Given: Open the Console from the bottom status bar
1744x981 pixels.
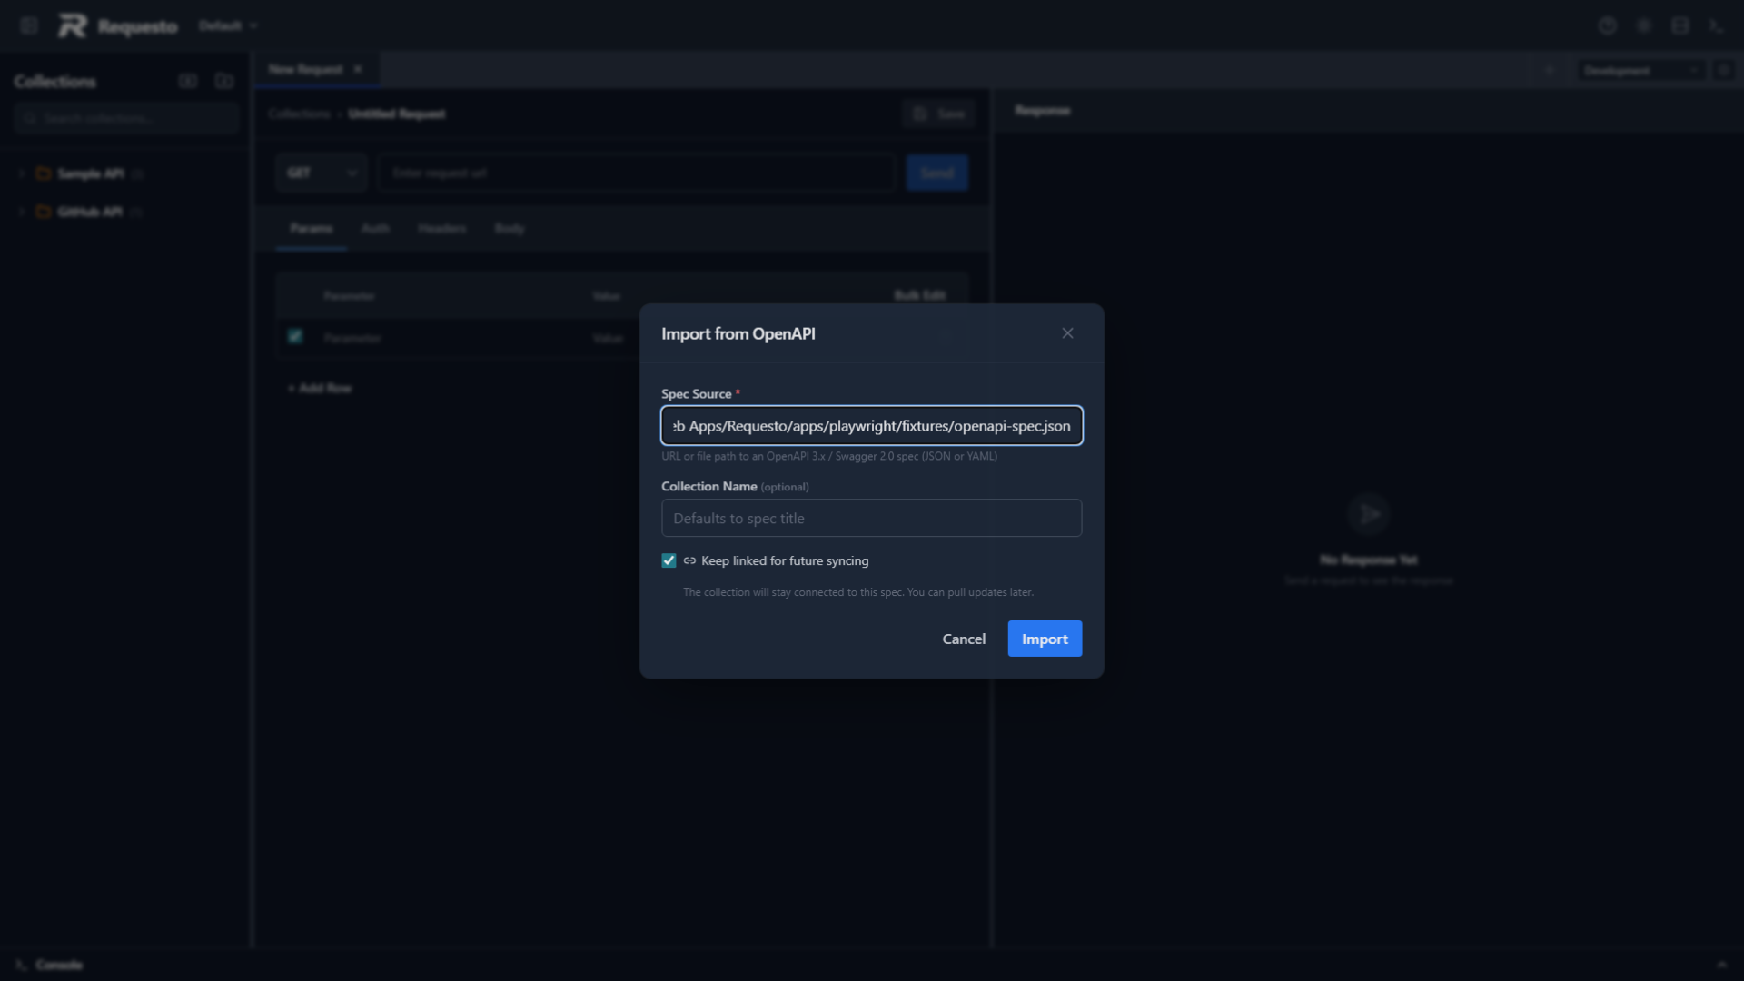Looking at the screenshot, I should (52, 965).
